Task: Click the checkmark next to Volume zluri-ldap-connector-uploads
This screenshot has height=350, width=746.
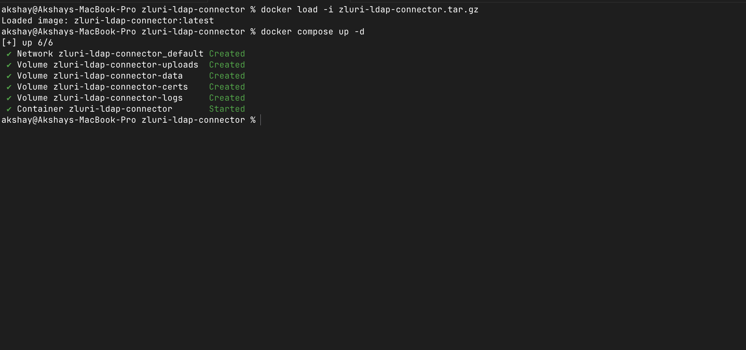Action: click(9, 65)
